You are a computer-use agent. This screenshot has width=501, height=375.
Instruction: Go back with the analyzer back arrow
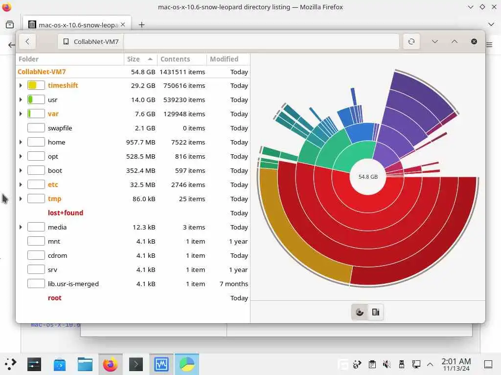click(27, 42)
